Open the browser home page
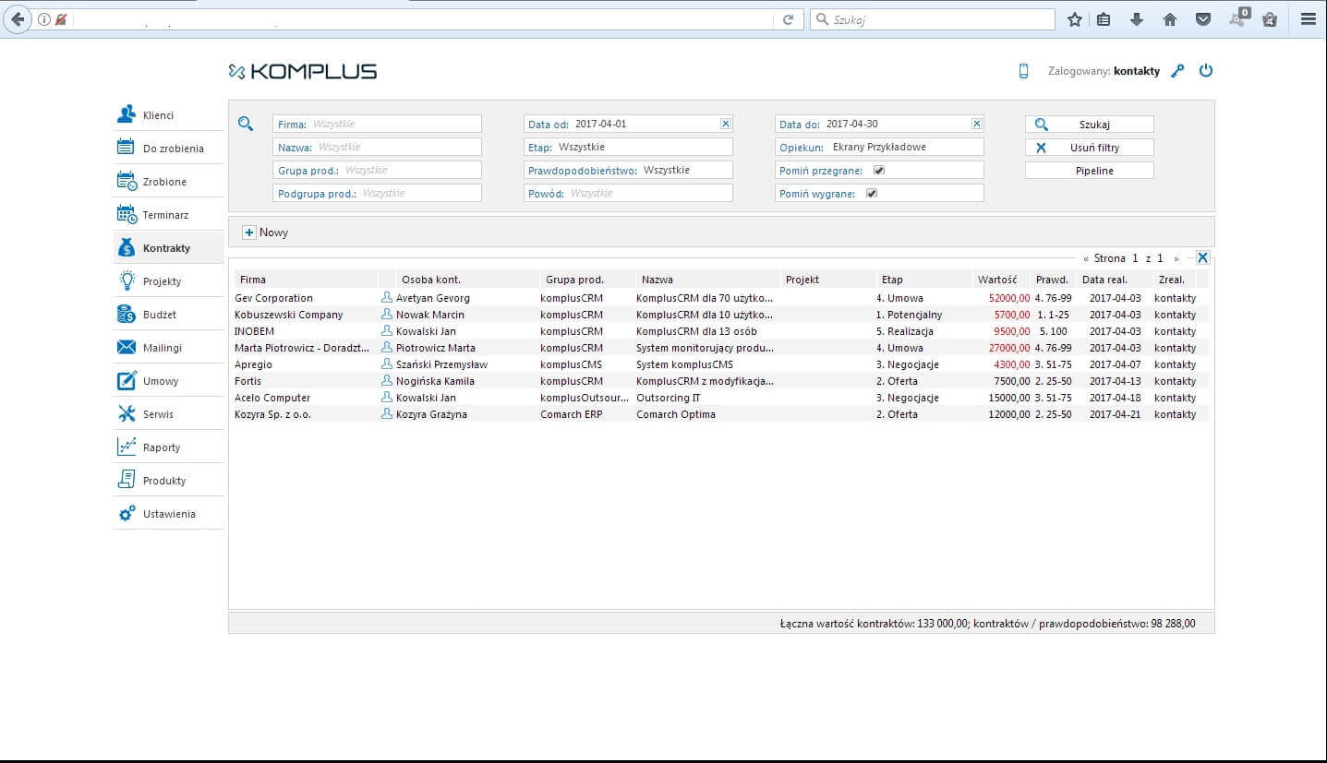Image resolution: width=1327 pixels, height=763 pixels. [x=1170, y=19]
